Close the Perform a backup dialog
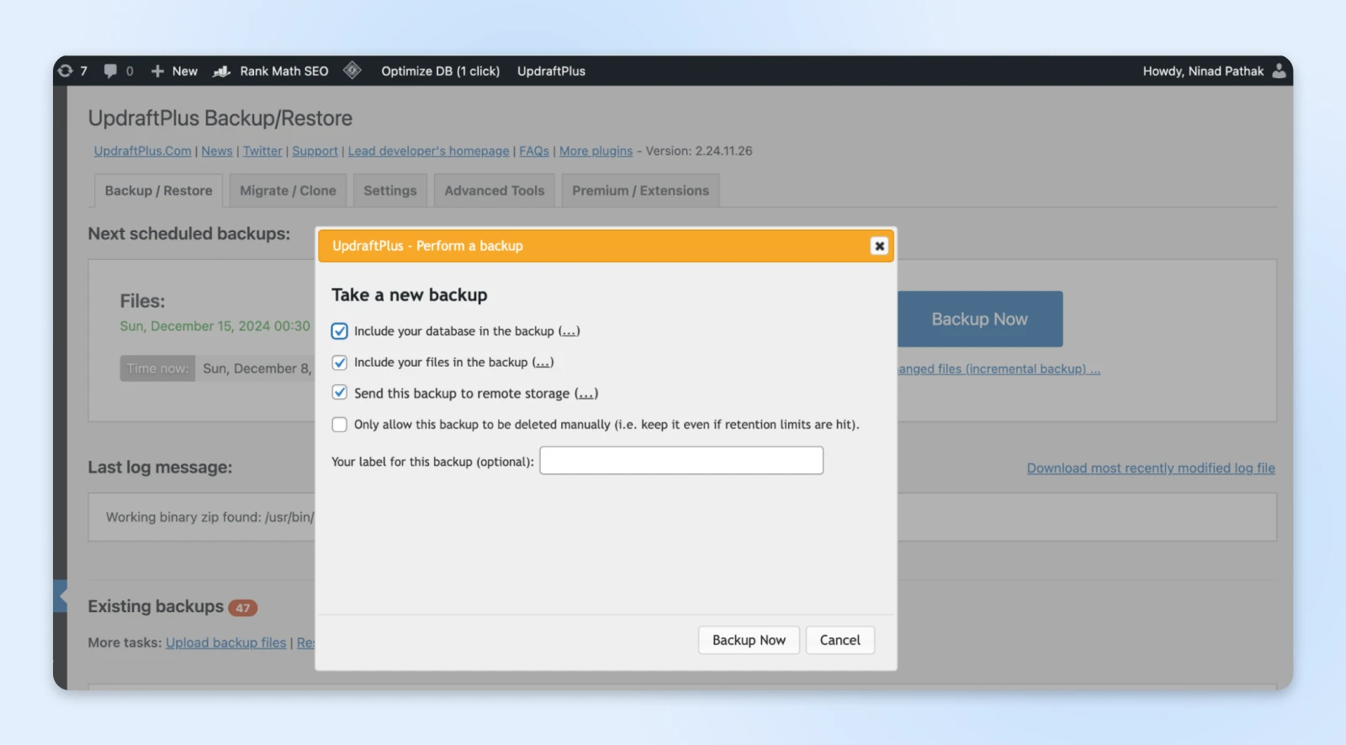The width and height of the screenshot is (1346, 745). pyautogui.click(x=879, y=246)
